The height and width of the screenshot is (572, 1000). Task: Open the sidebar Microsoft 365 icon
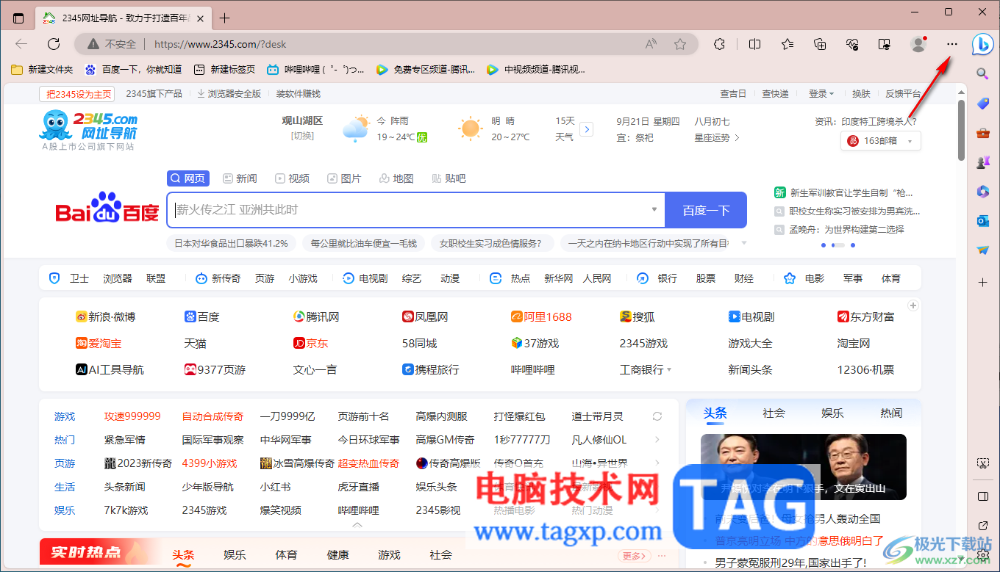pyautogui.click(x=983, y=192)
